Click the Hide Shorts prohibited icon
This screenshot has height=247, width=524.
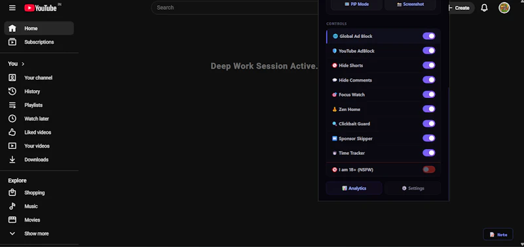[x=335, y=65]
